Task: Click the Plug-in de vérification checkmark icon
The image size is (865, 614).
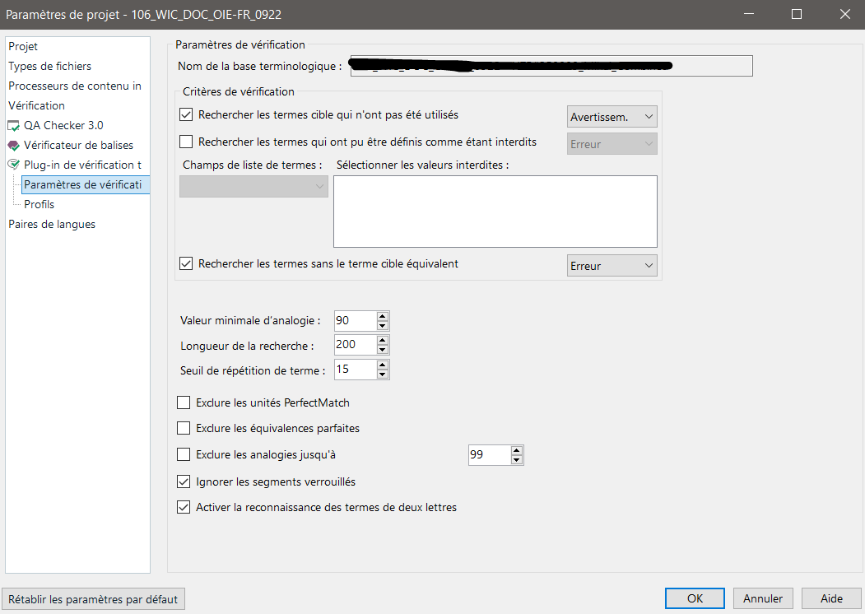Action: click(x=13, y=165)
